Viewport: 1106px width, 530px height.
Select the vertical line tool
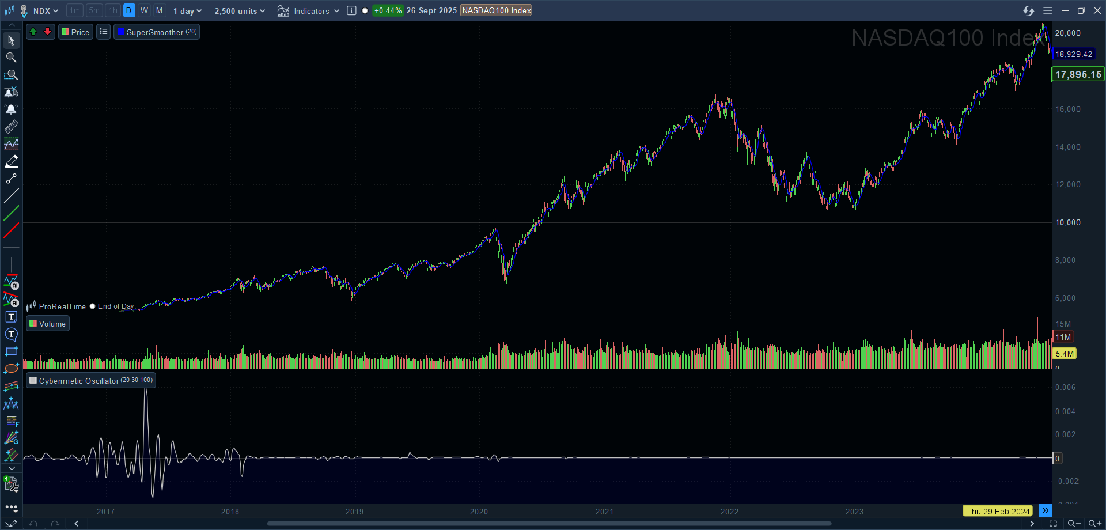pos(11,265)
